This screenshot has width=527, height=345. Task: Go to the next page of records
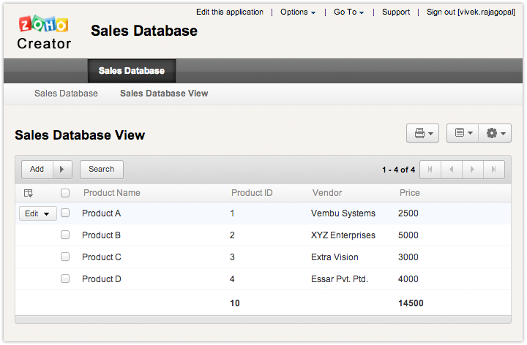click(473, 170)
